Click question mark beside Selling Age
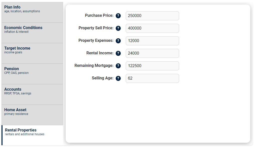Image resolution: width=254 pixels, height=147 pixels. 118,78
